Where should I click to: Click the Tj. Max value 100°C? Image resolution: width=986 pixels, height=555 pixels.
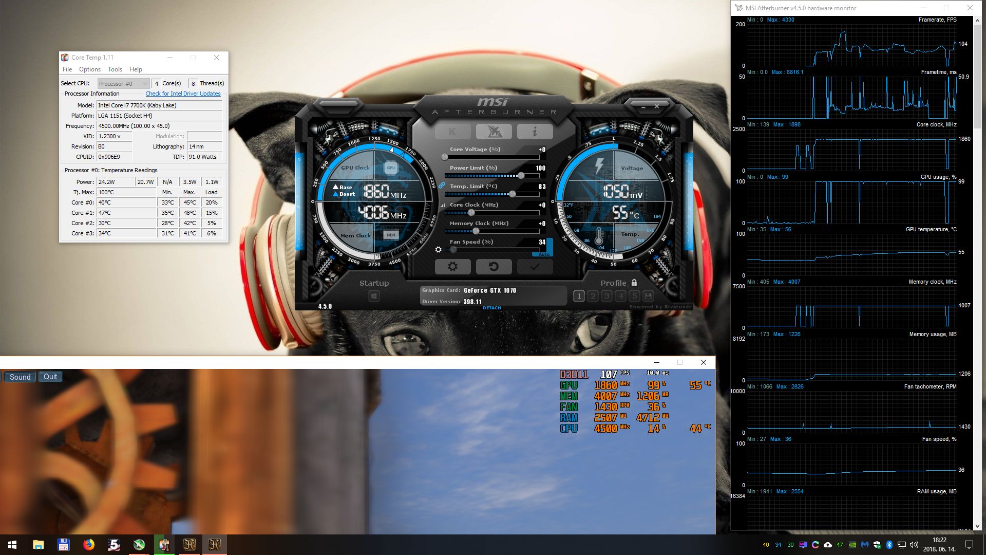[126, 192]
